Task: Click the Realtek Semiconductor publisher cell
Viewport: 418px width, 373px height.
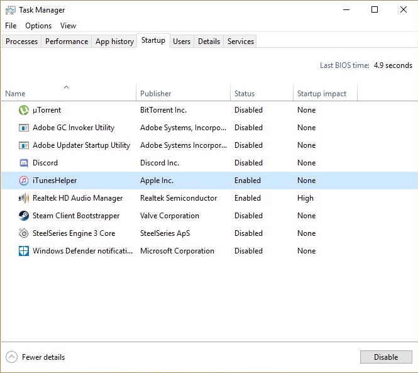Action: click(x=179, y=198)
